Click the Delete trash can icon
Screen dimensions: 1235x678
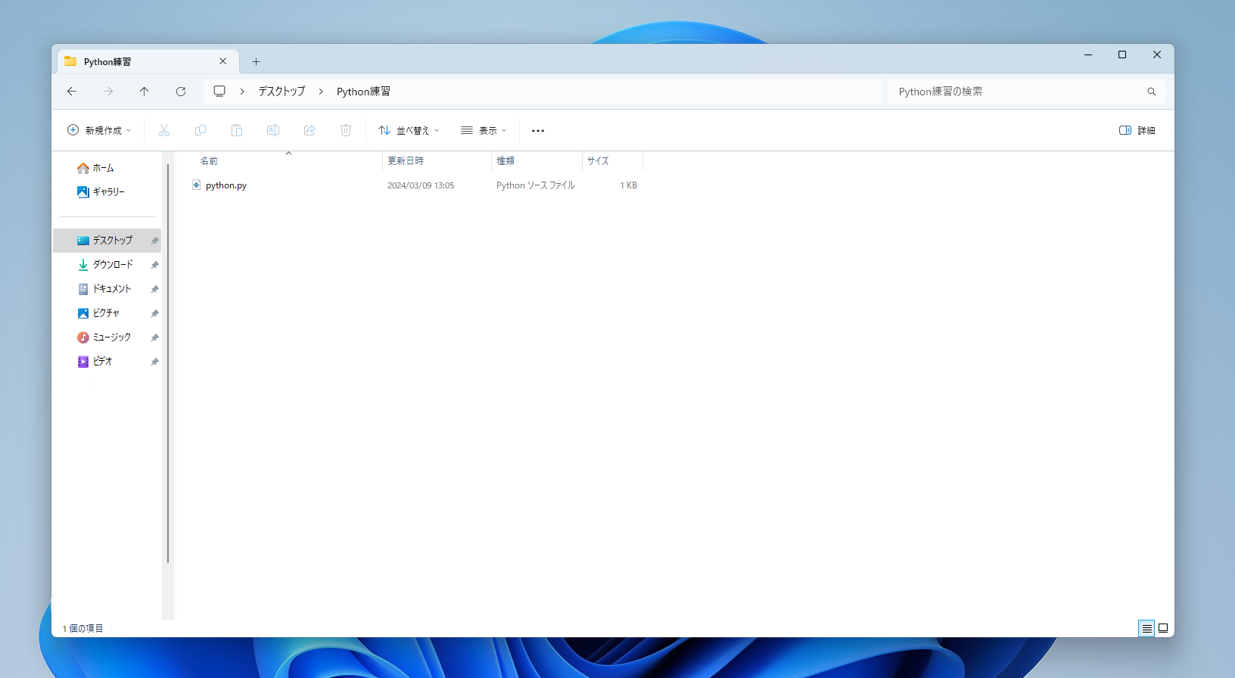tap(346, 130)
